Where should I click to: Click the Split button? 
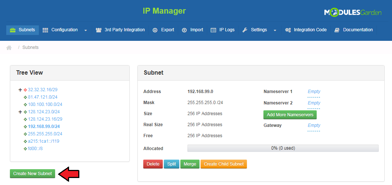[172, 164]
